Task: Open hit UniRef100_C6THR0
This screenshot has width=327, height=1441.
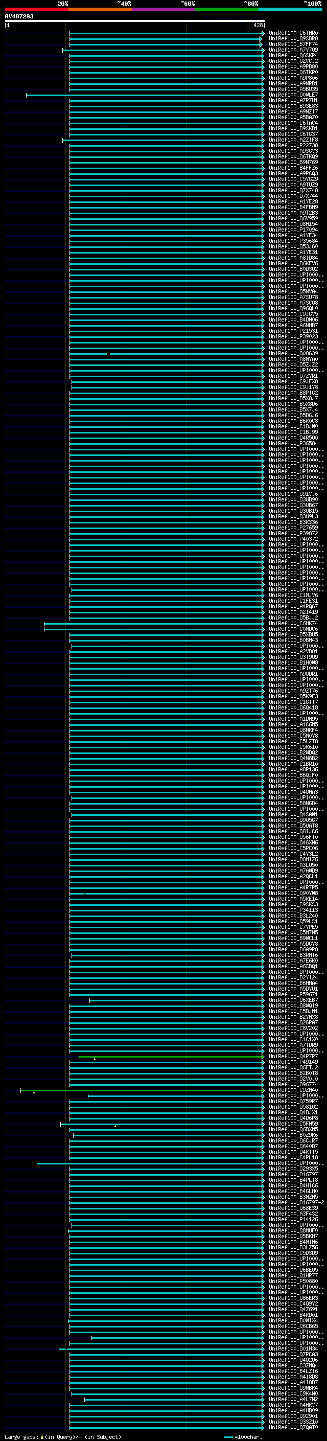Action: pos(293,33)
